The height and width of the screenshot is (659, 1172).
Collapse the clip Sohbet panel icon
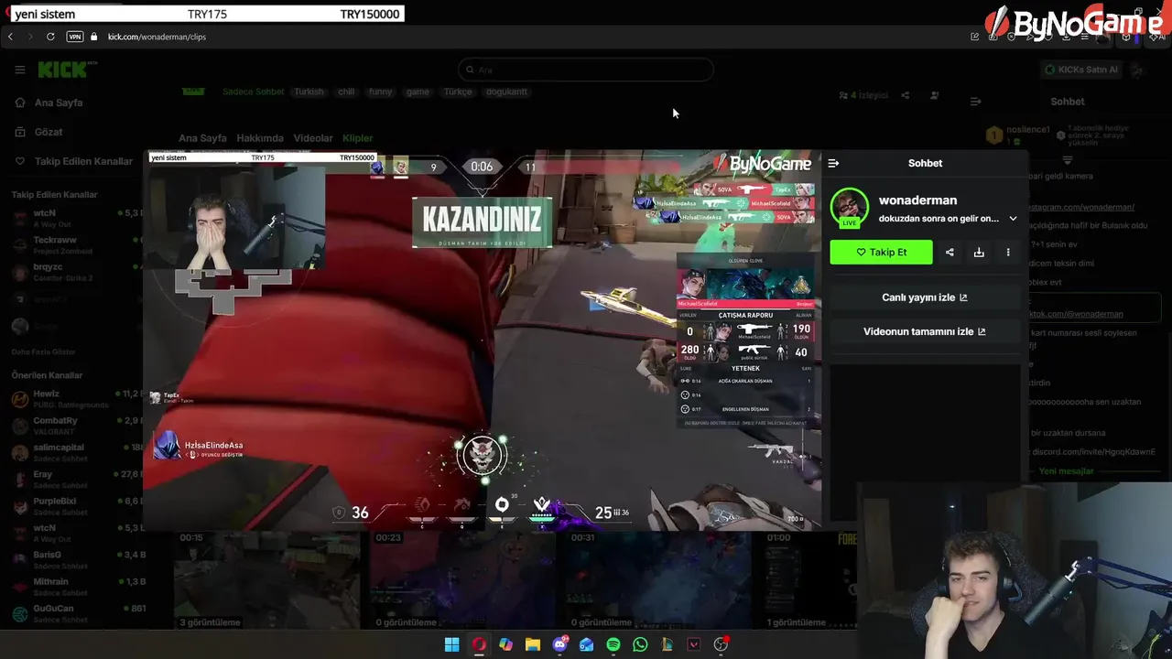[x=833, y=163]
